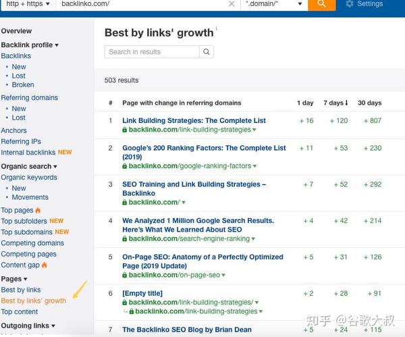Click the + 91 value in row 6
405x337 pixels.
(x=375, y=294)
